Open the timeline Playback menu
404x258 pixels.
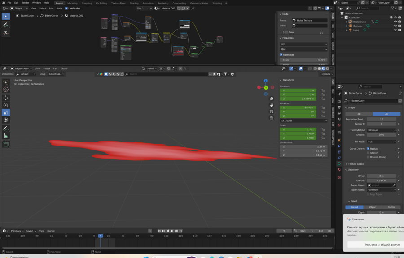[x=17, y=231]
